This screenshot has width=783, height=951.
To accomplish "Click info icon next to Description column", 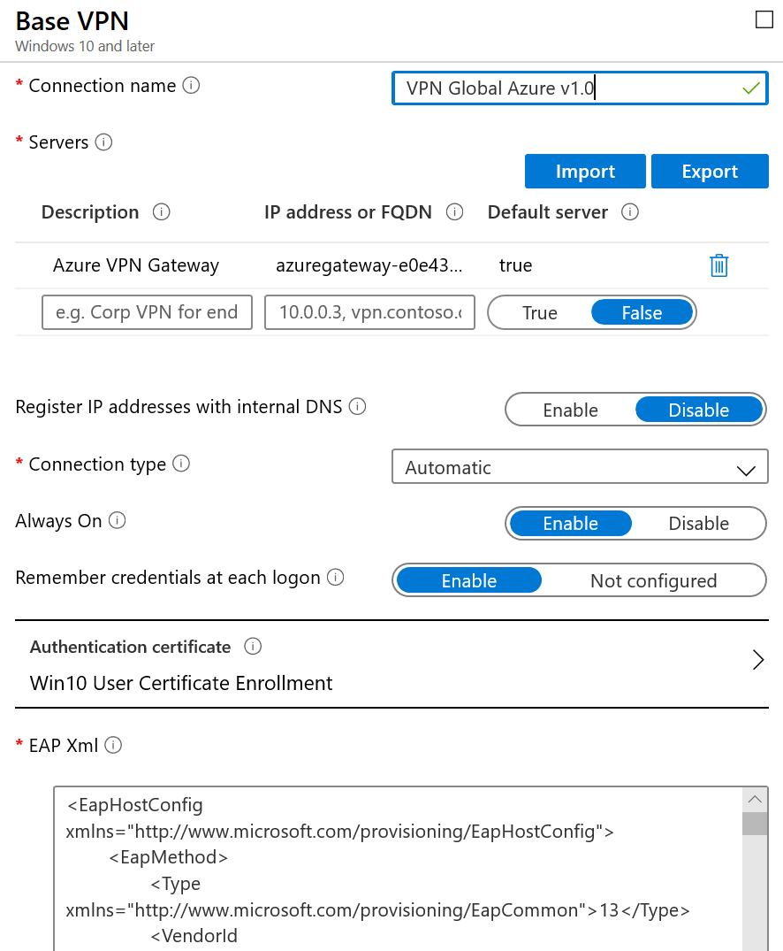I will point(161,212).
